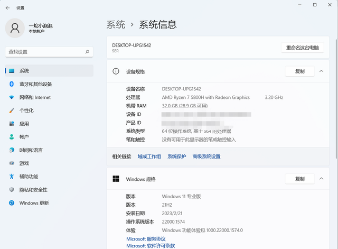Click 重命名这台电脑 button
The width and height of the screenshot is (338, 249).
click(302, 48)
